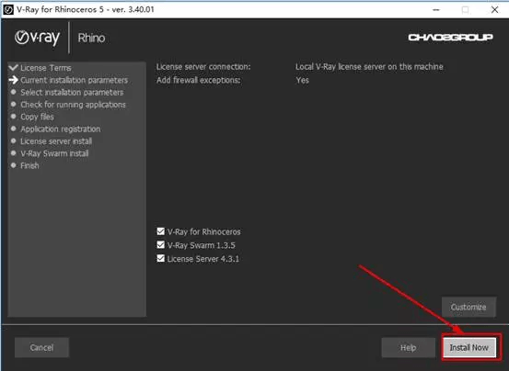This screenshot has width=509, height=371.
Task: Disable the License Server 4.3.1 checkbox
Action: [161, 258]
